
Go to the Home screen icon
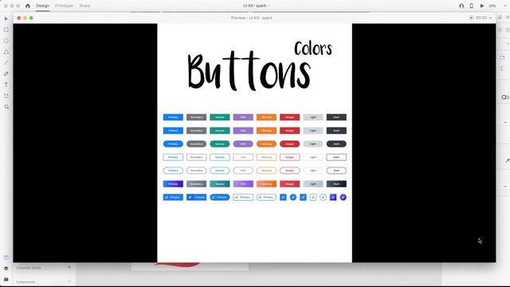28,6
